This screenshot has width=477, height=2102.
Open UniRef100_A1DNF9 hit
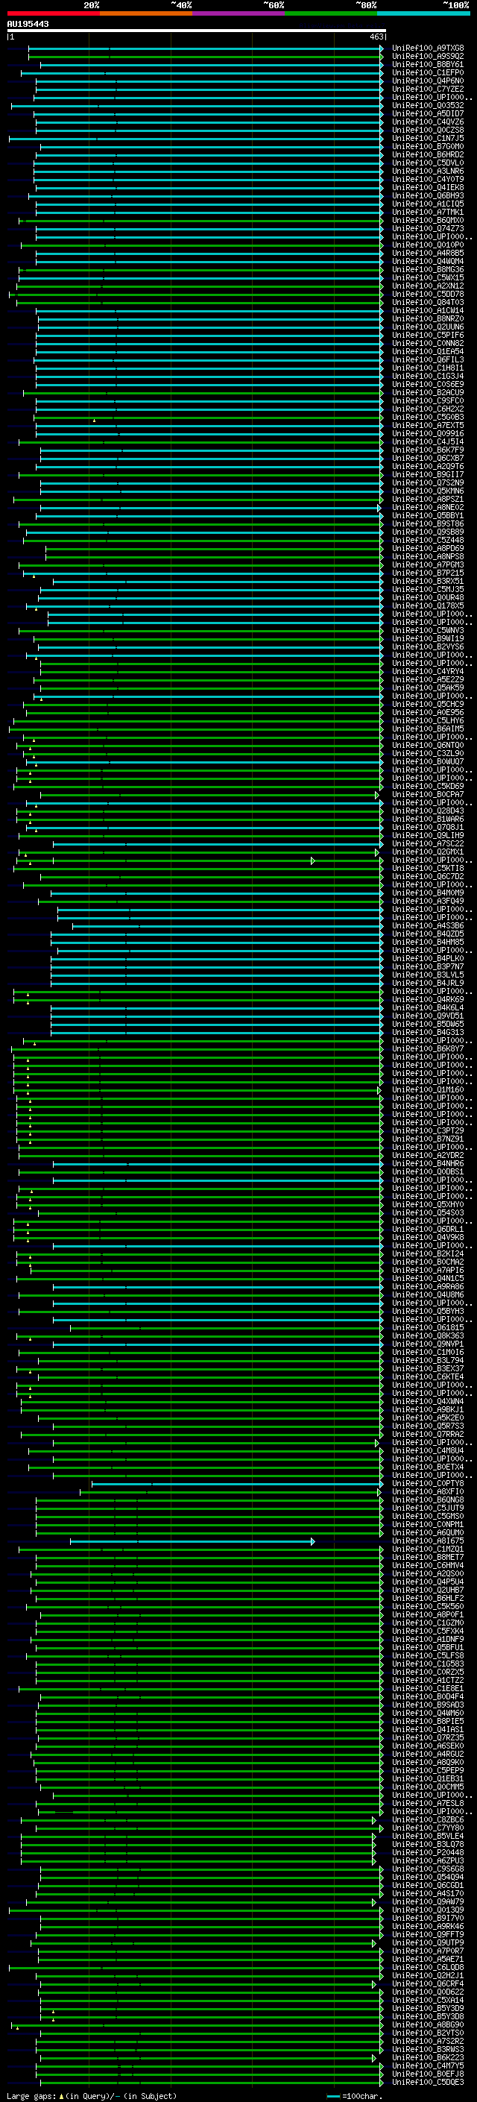(x=427, y=1640)
